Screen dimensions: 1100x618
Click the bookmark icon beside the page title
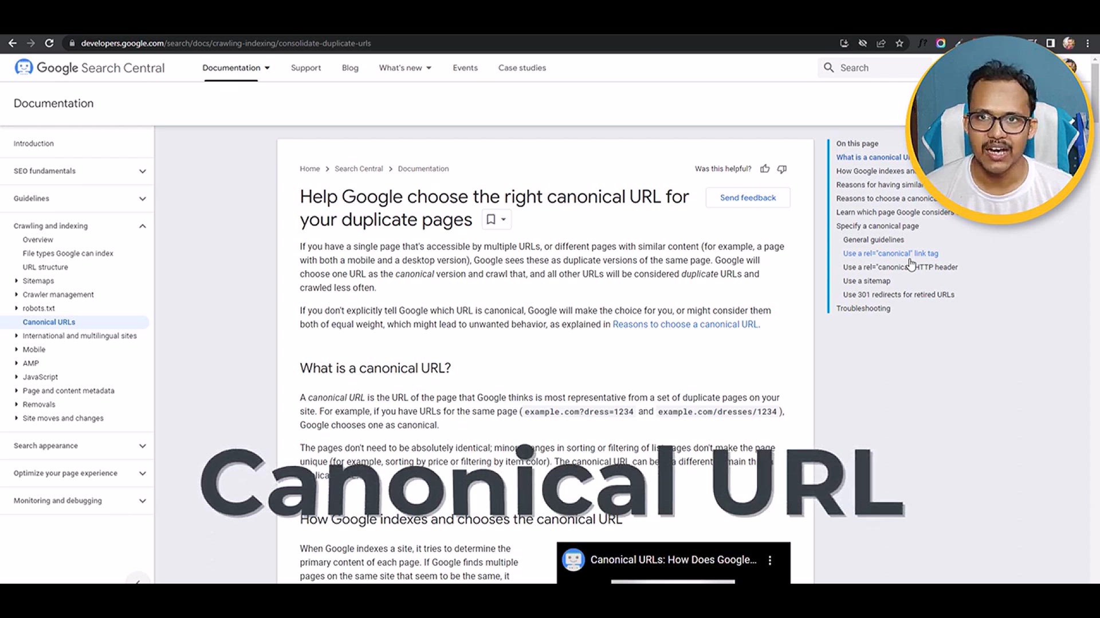490,219
